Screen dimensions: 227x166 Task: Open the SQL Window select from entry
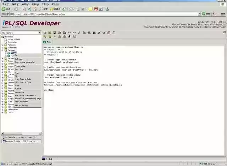pyautogui.click(x=21, y=137)
